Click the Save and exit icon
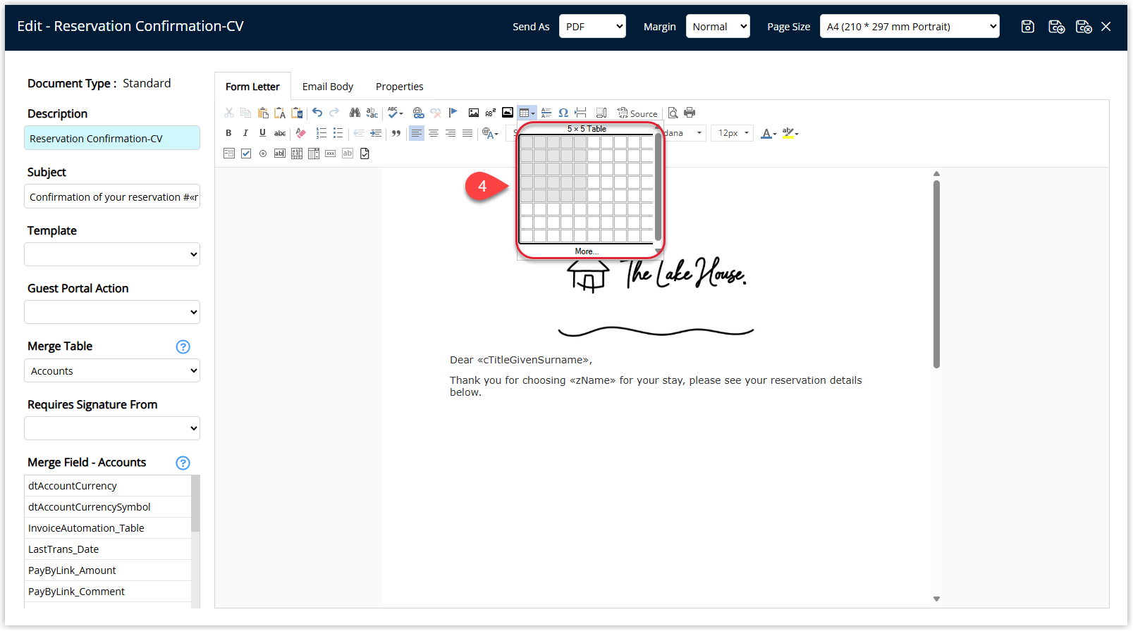The height and width of the screenshot is (631, 1133). pos(1084,27)
